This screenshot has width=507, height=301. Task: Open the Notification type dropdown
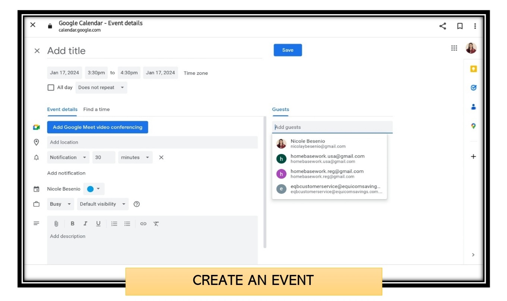coord(68,157)
